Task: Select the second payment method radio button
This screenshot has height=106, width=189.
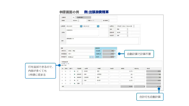Action: click(x=72, y=51)
